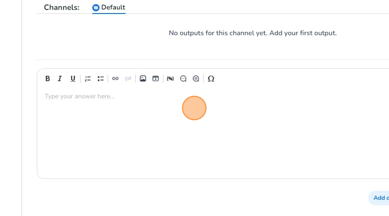Screen dimensions: 389x216
Task: Click the insert link icon
Action: (x=115, y=78)
